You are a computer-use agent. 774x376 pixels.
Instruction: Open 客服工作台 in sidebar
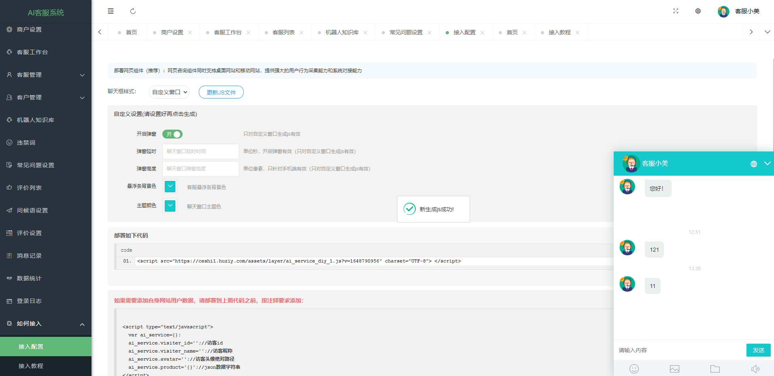point(46,52)
